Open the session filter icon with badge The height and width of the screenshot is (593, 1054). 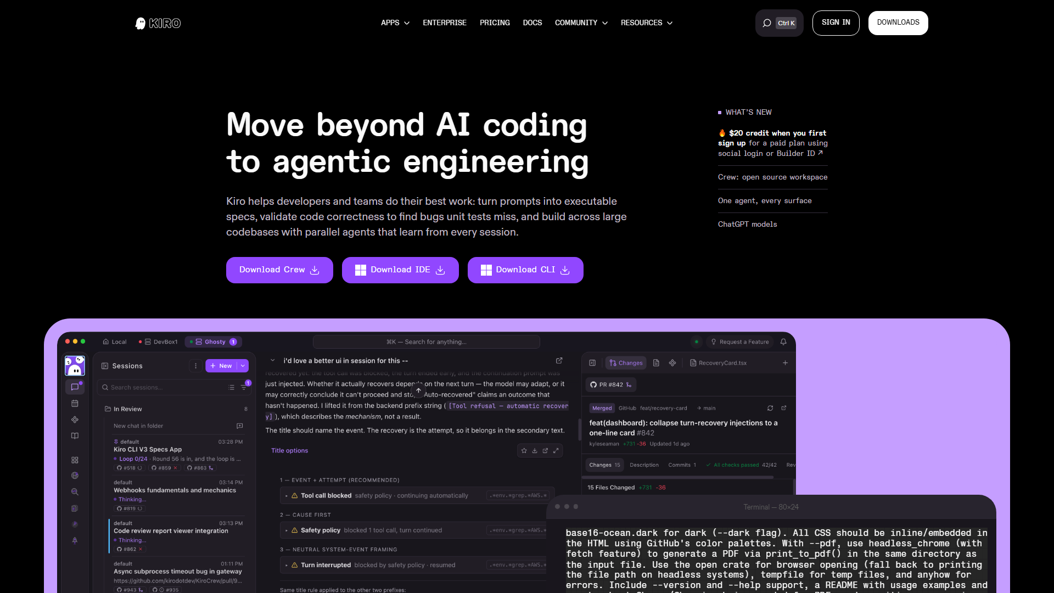pos(244,387)
